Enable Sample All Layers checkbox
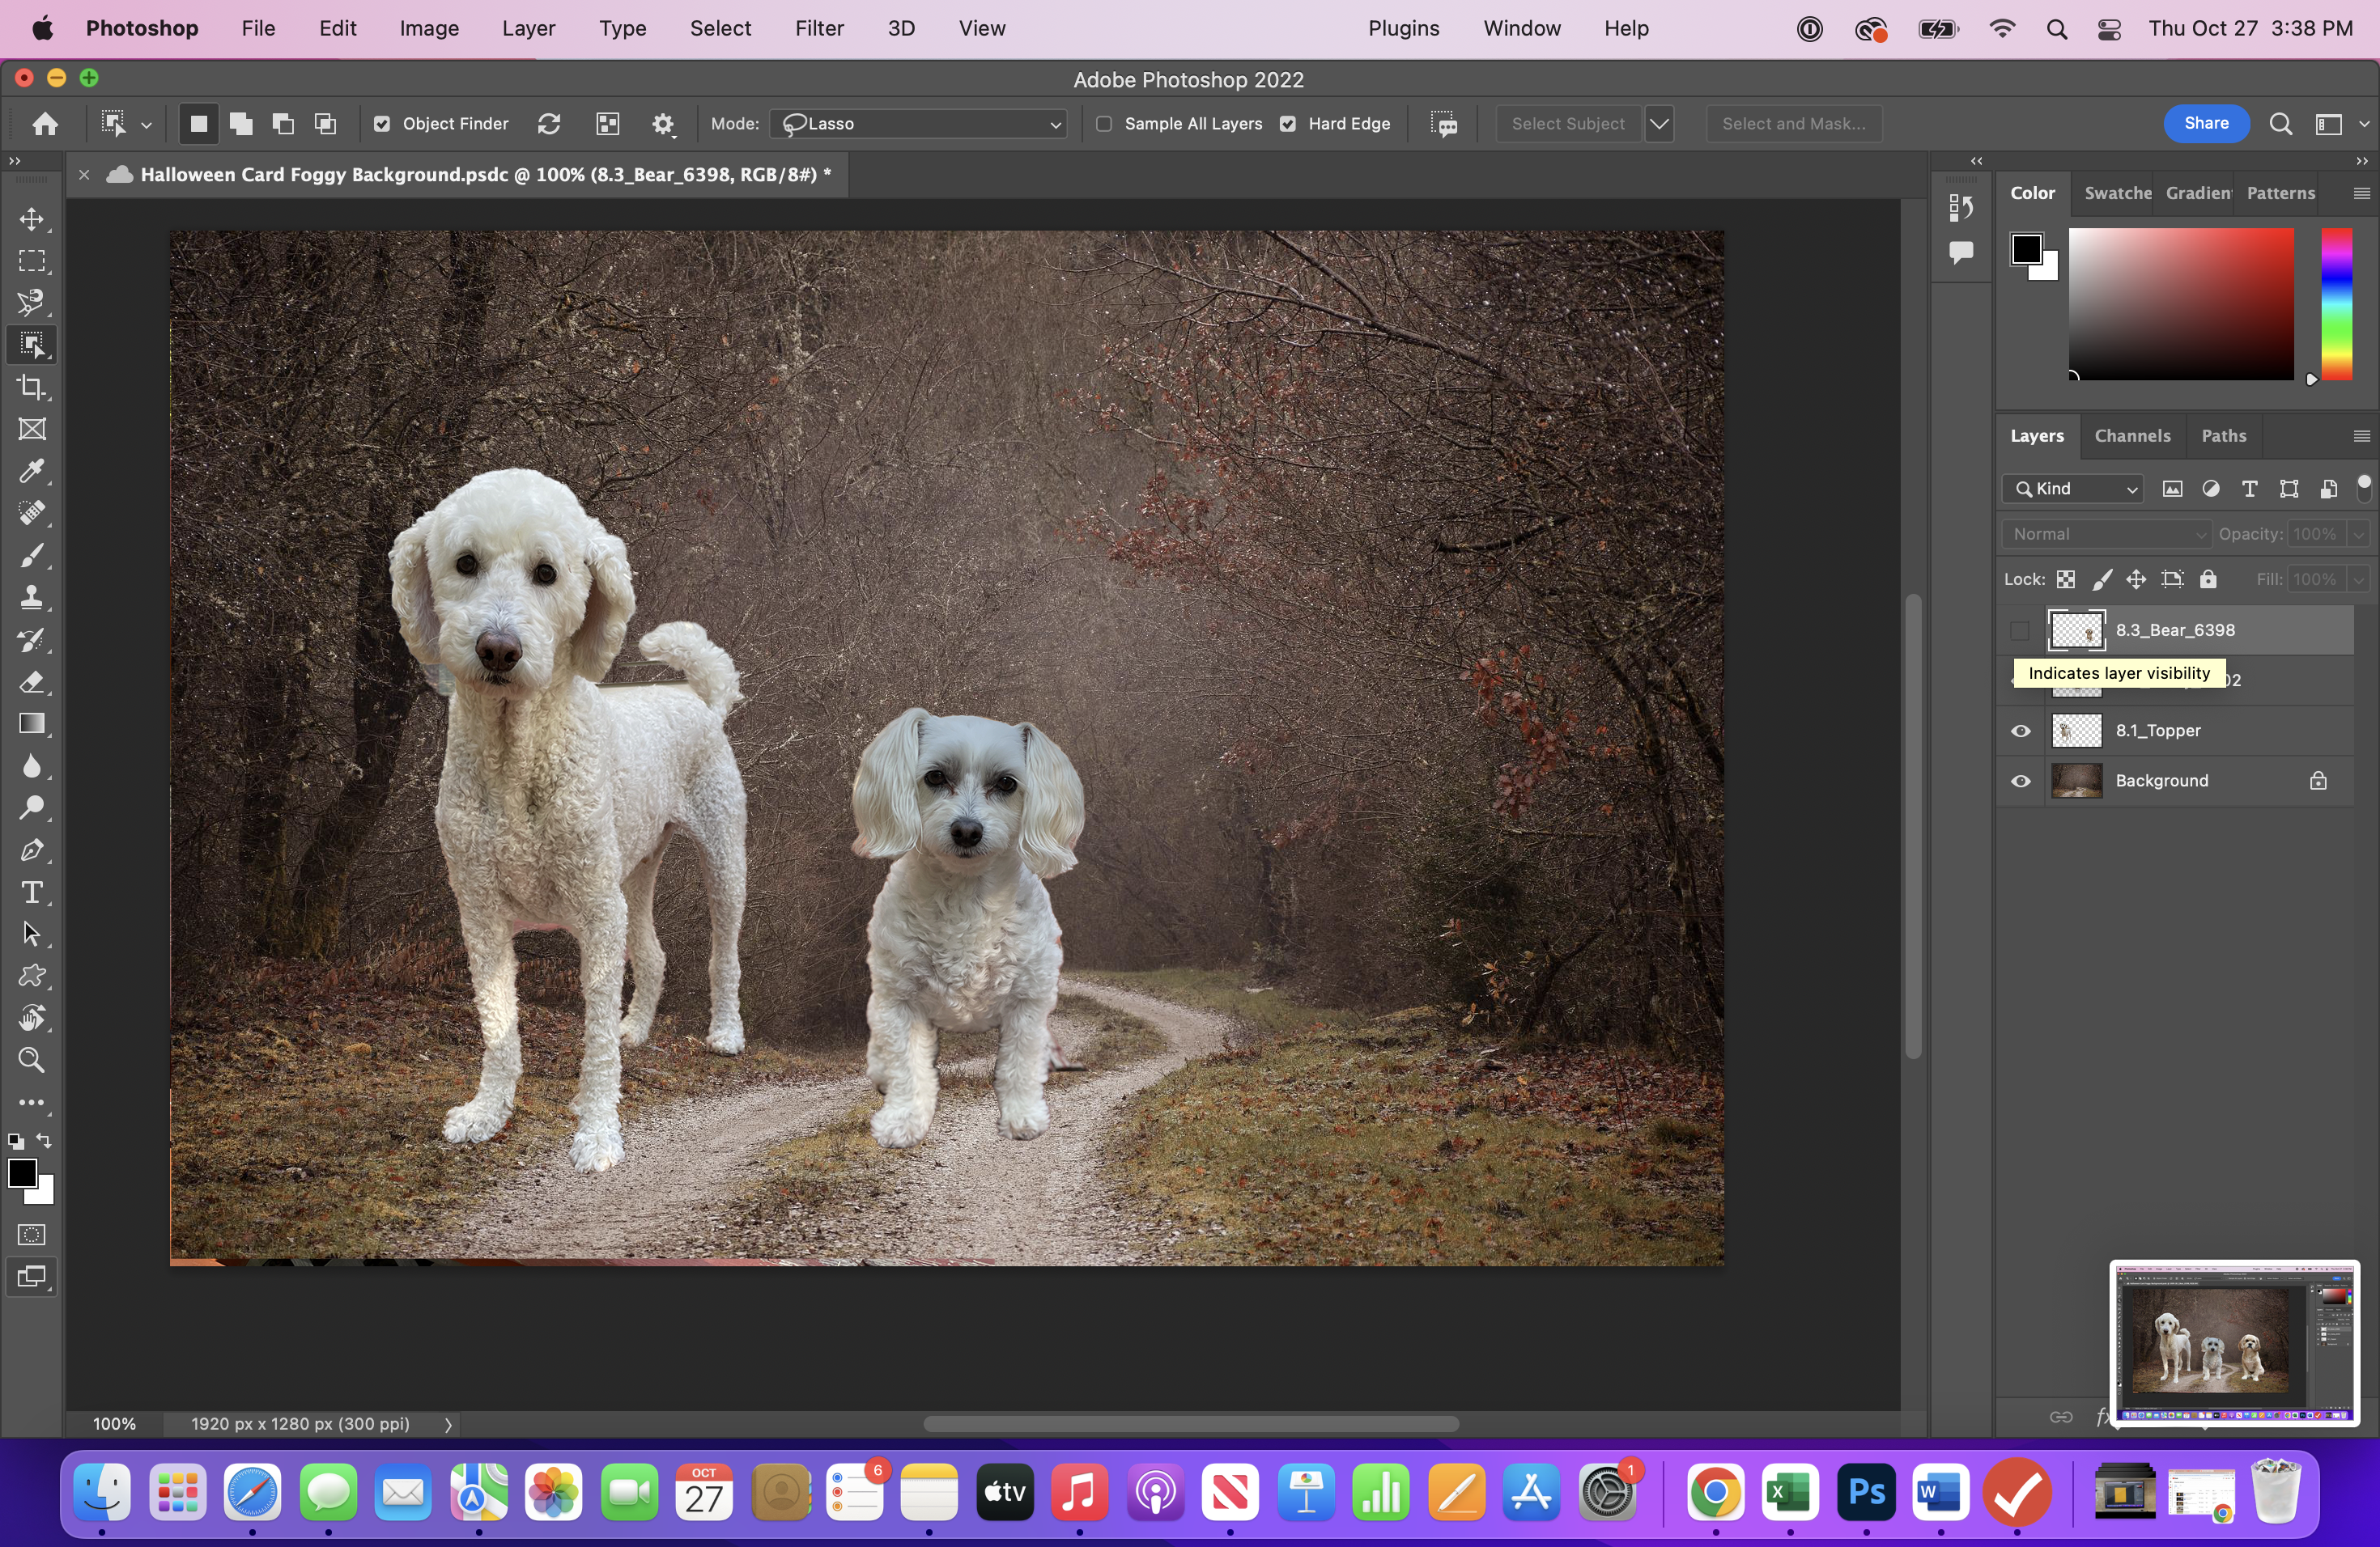Viewport: 2380px width, 1547px height. (x=1104, y=124)
